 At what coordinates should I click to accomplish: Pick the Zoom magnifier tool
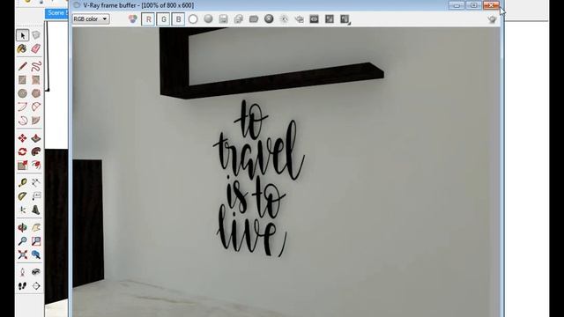22,241
